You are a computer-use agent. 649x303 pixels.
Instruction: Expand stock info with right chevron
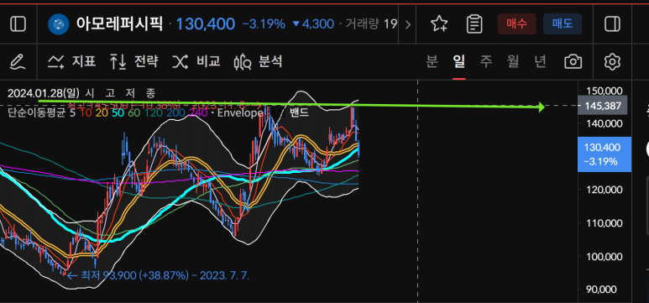click(408, 24)
